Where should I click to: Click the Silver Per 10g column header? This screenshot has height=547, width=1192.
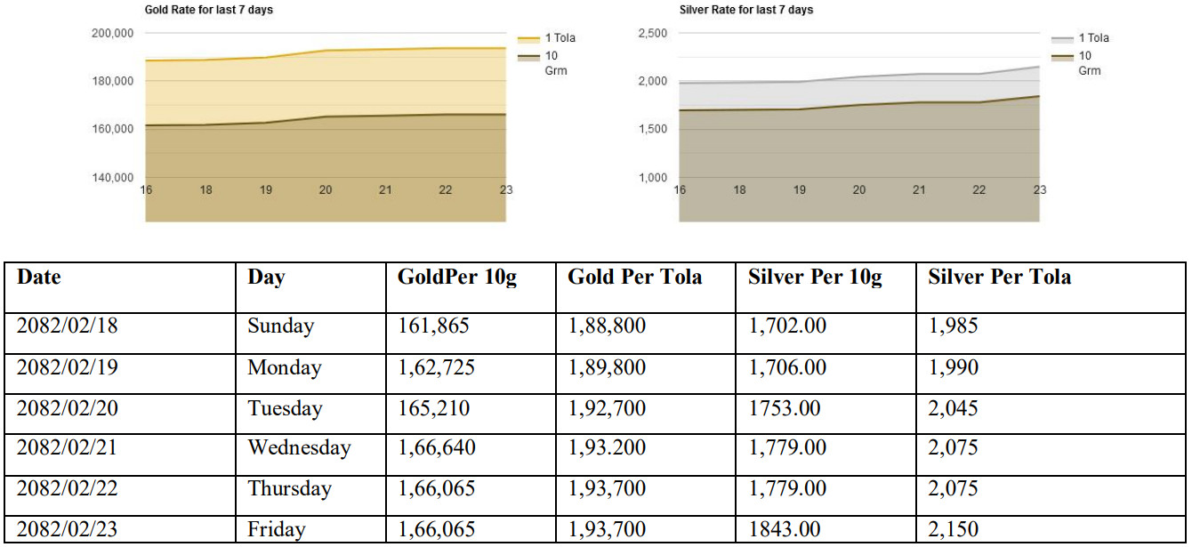[x=814, y=278]
